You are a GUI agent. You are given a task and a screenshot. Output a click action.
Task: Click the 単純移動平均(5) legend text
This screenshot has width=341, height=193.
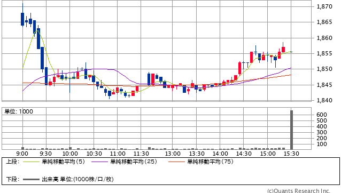(x=63, y=162)
